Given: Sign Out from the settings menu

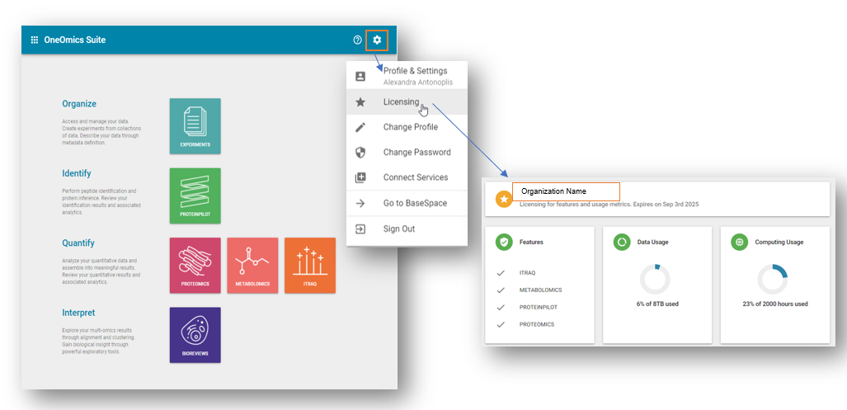Looking at the screenshot, I should click(x=398, y=229).
